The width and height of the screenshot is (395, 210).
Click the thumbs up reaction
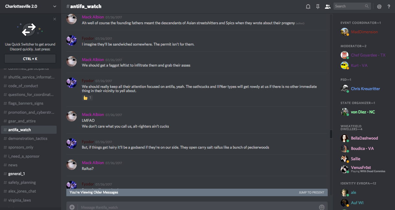pyautogui.click(x=87, y=98)
